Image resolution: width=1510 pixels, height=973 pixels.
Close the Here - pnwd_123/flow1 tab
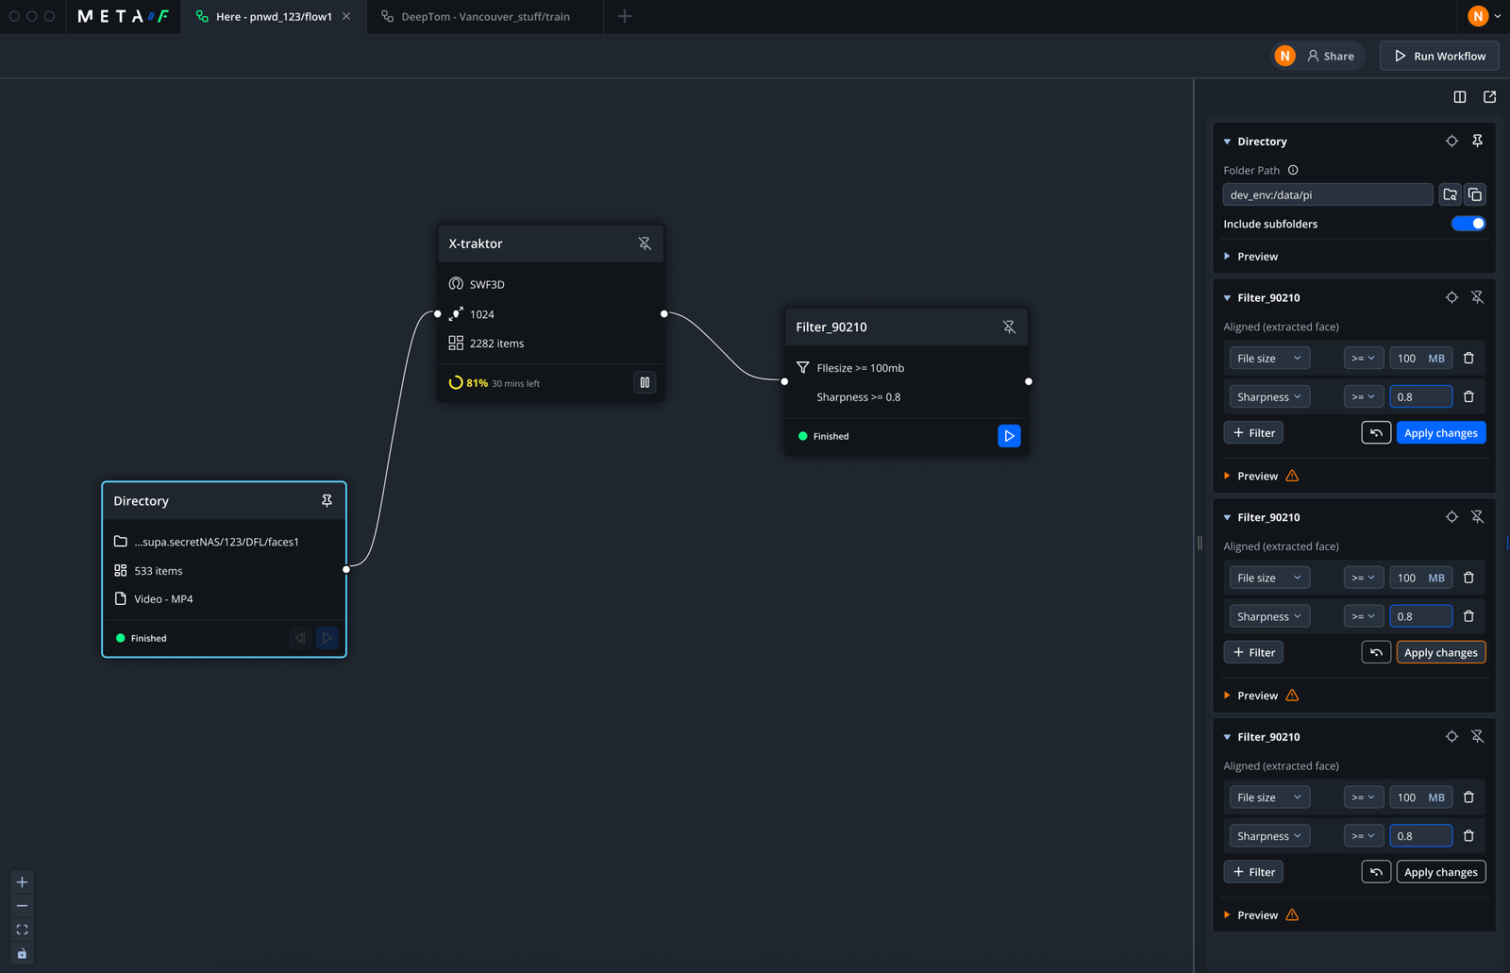(x=346, y=17)
